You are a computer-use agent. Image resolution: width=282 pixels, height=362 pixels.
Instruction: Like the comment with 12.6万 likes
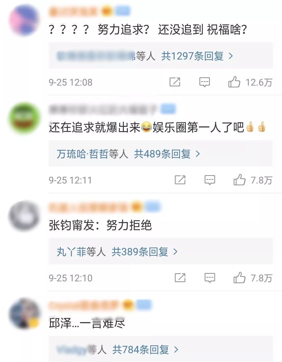coord(234,82)
